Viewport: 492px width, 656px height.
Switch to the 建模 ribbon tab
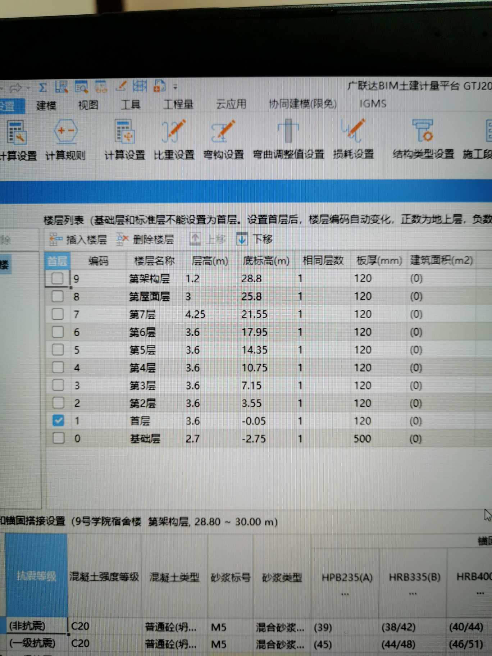point(46,105)
